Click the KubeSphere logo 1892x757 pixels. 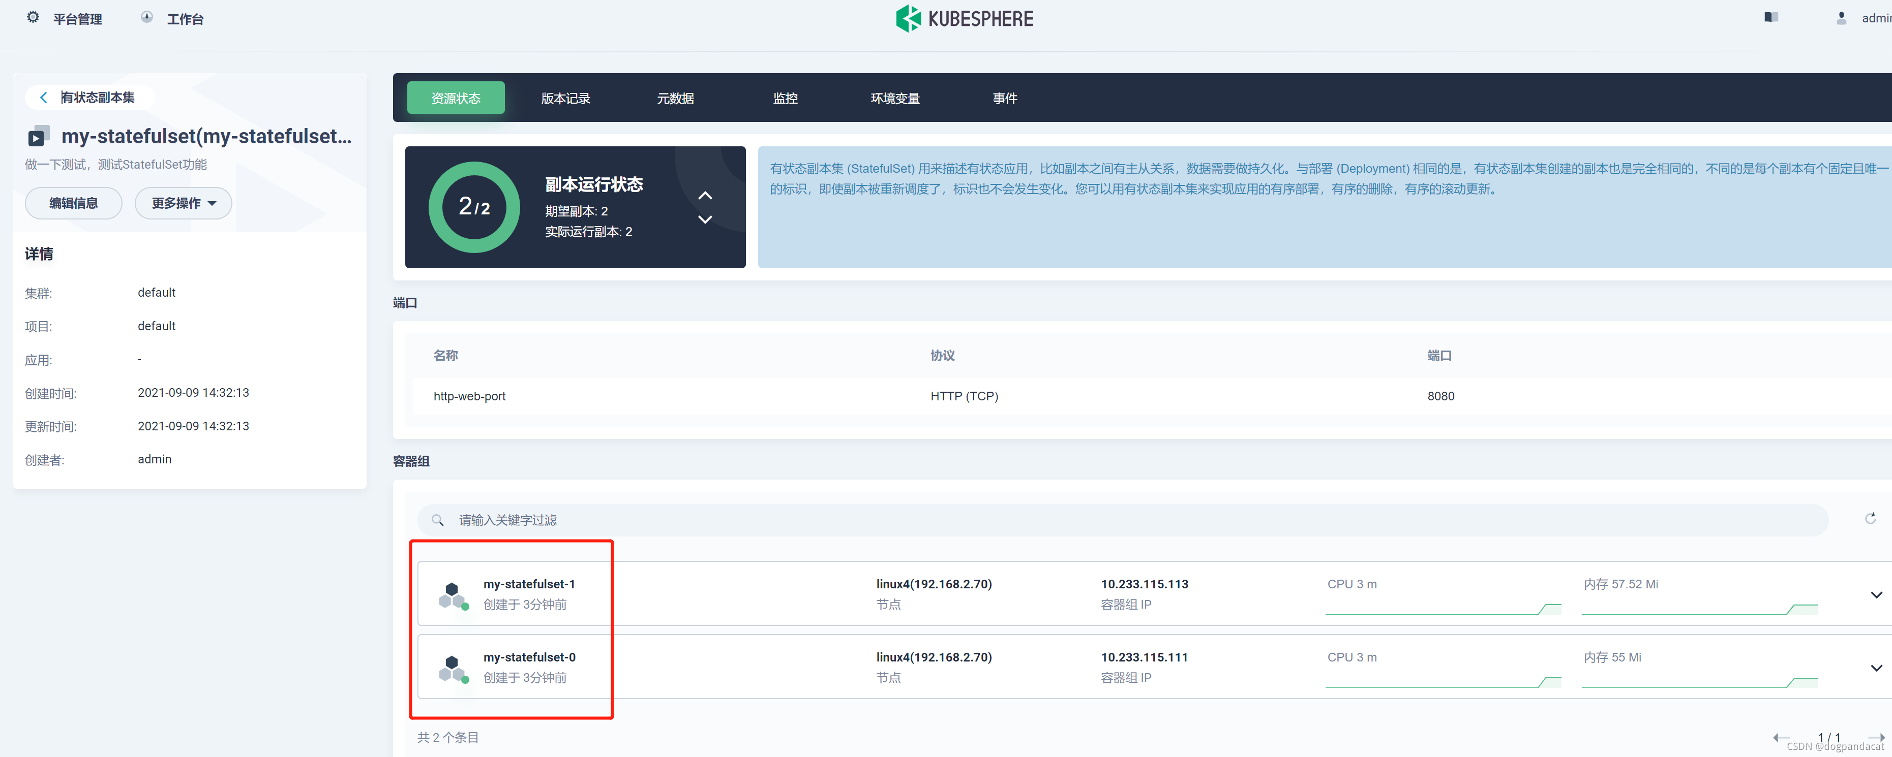(x=964, y=18)
